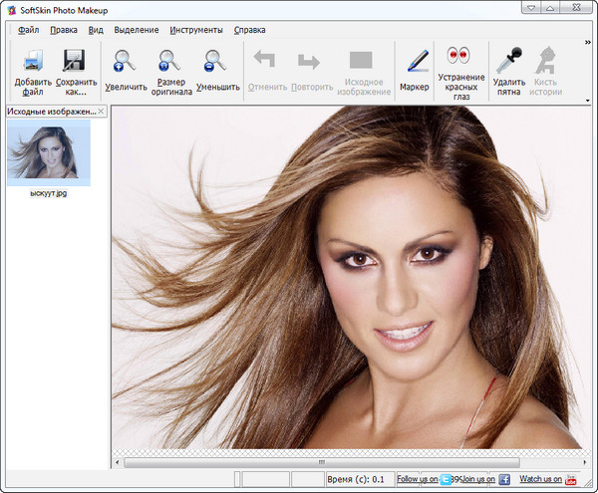Click the Twitter bird icon in status bar
This screenshot has width=598, height=493.
click(446, 480)
